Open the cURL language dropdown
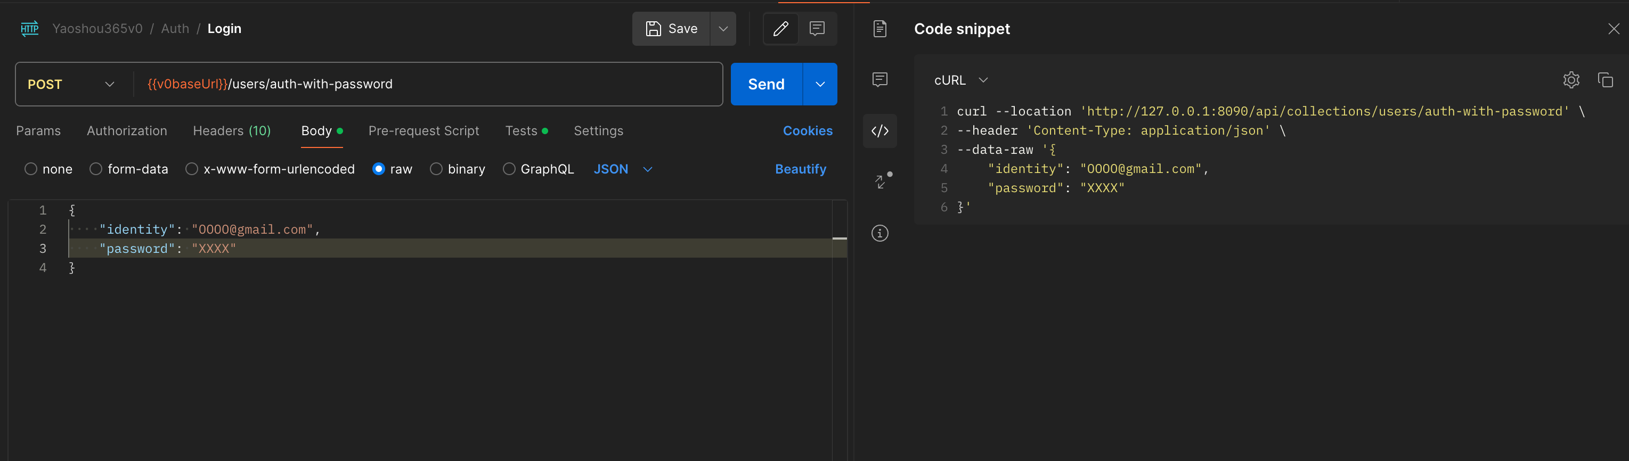 pos(960,80)
